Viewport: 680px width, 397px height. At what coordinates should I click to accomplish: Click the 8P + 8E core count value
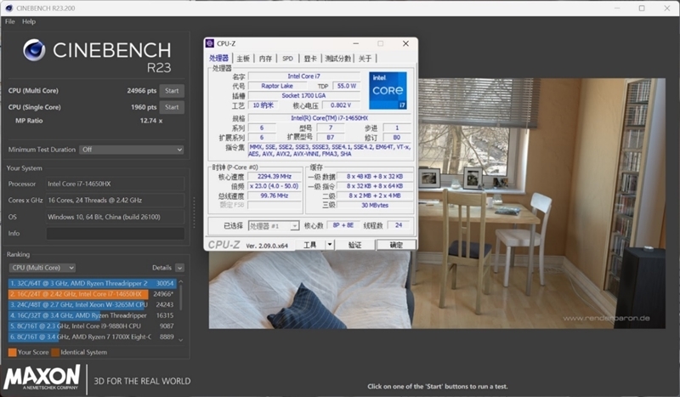(x=343, y=225)
